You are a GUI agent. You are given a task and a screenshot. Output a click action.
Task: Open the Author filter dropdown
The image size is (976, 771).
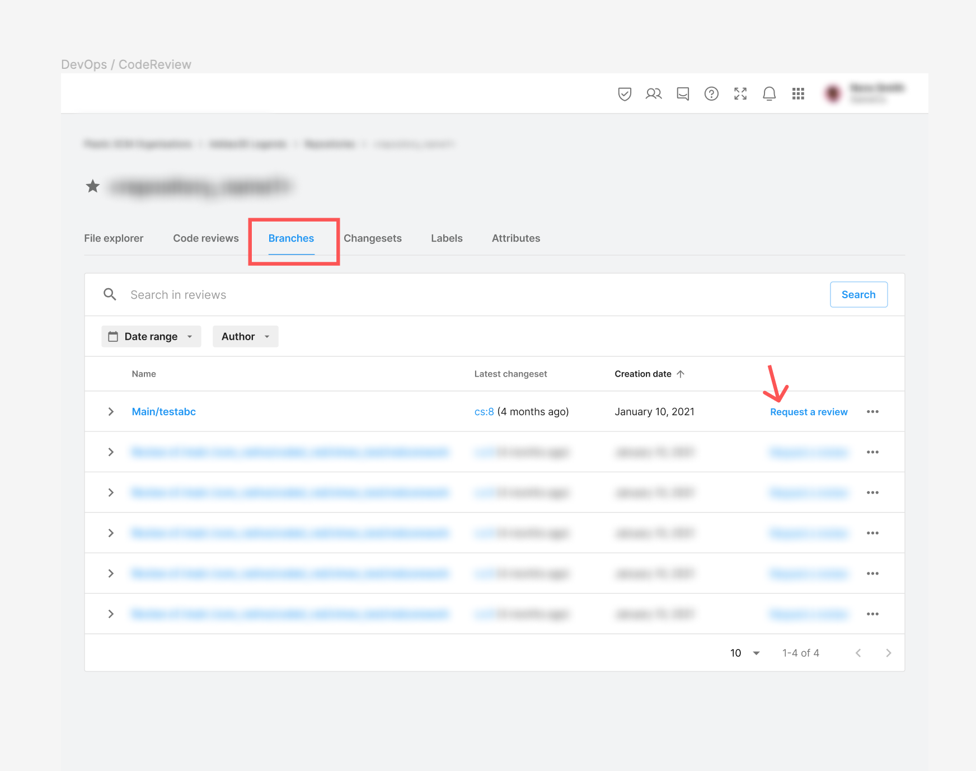(x=245, y=336)
